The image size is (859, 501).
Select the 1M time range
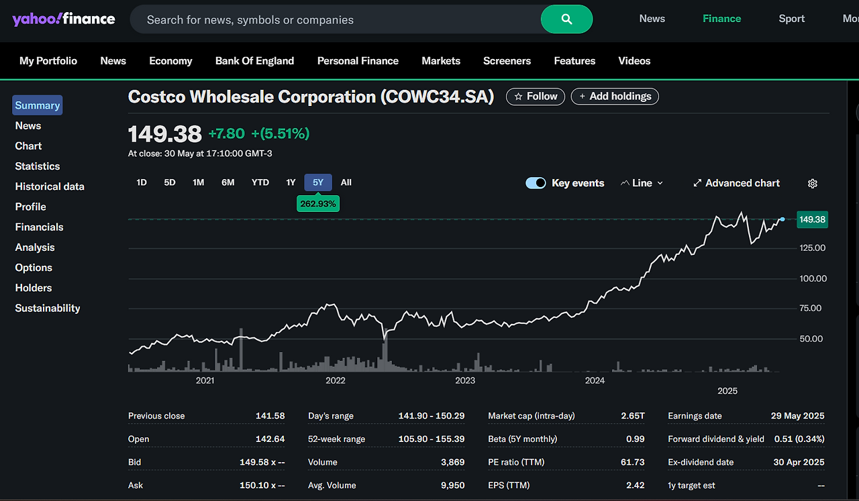click(199, 182)
